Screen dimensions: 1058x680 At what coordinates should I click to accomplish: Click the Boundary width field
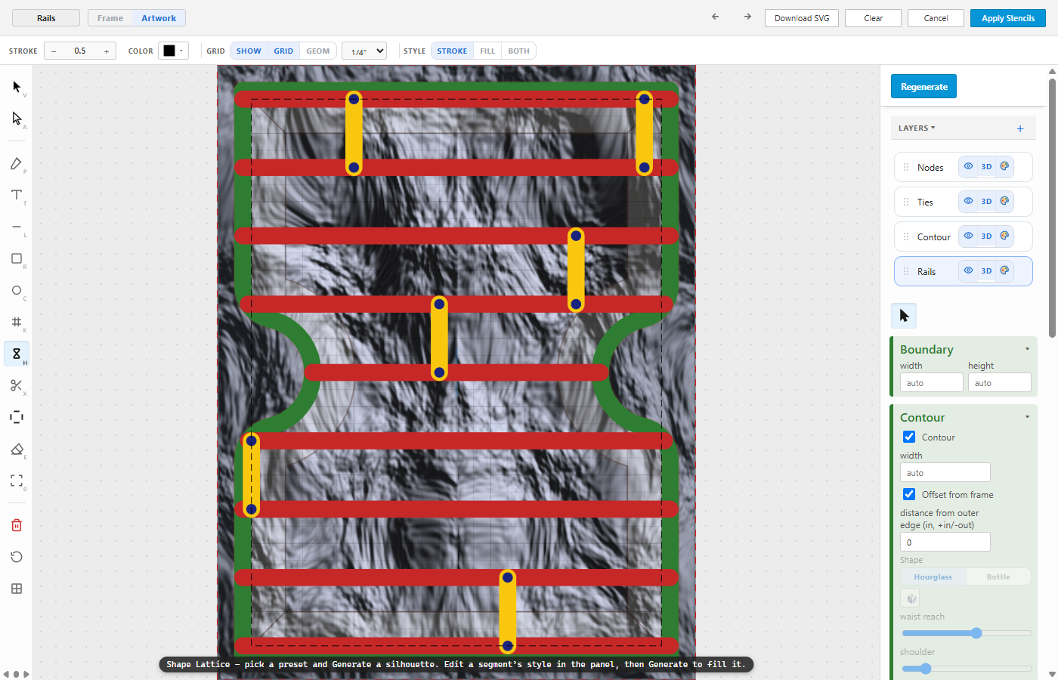point(932,382)
